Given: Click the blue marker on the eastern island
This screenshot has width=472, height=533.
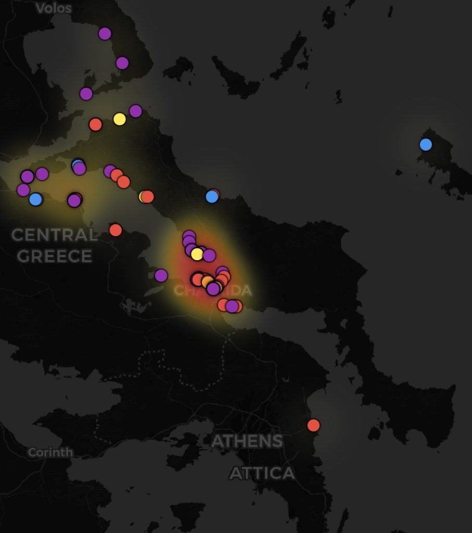Looking at the screenshot, I should coord(426,145).
